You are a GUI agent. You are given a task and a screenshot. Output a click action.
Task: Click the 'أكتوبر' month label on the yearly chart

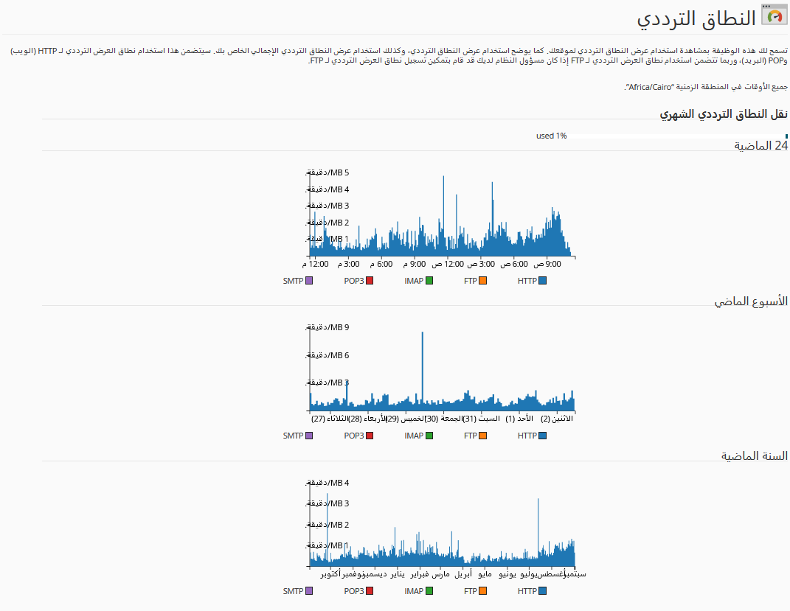[x=330, y=574]
